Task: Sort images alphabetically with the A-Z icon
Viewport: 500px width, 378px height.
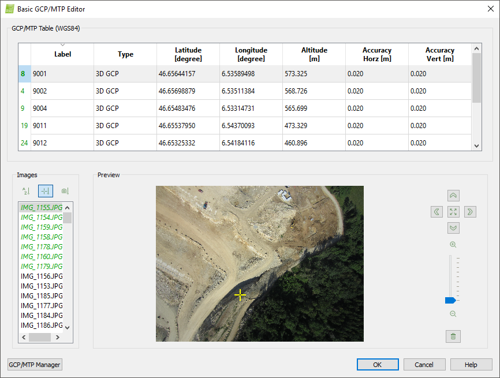Action: [x=26, y=190]
